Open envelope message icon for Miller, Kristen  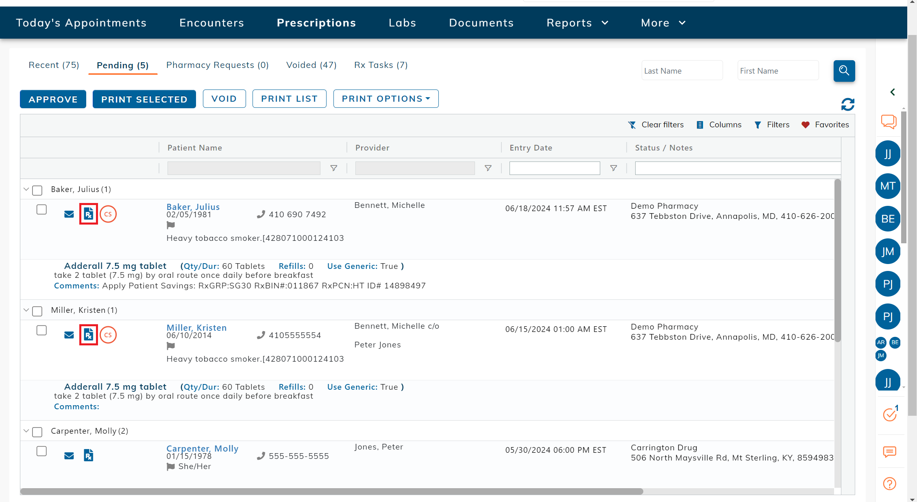[x=69, y=335]
